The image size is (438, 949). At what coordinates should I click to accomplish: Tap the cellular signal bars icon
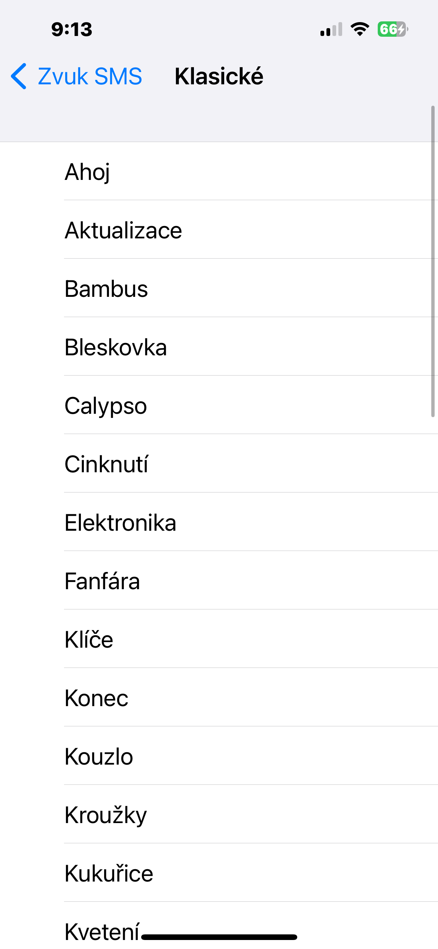click(x=331, y=29)
